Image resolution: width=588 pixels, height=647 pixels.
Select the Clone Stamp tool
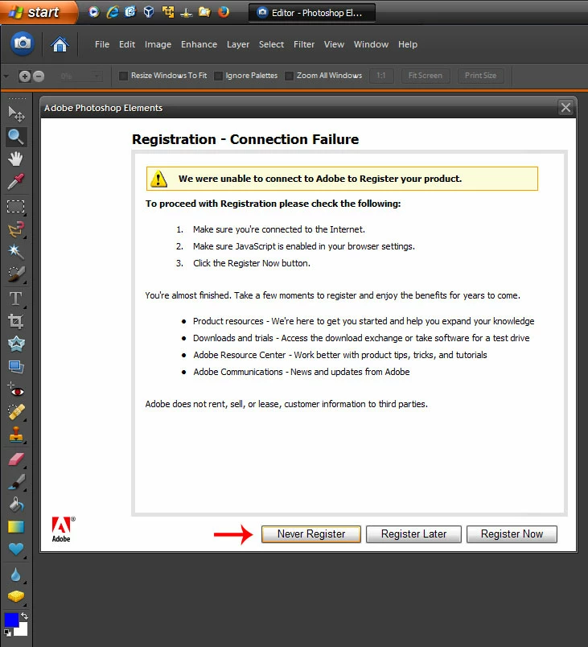pos(16,435)
